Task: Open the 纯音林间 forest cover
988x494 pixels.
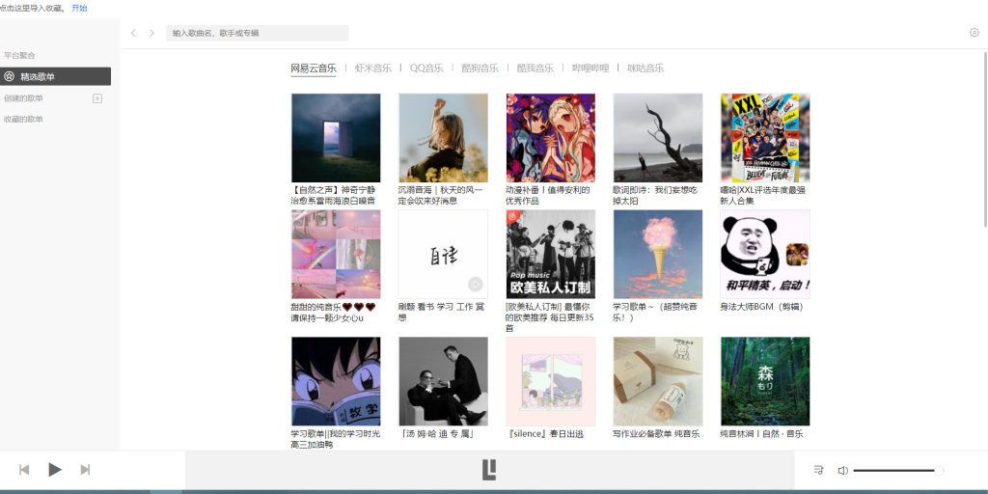Action: 765,381
